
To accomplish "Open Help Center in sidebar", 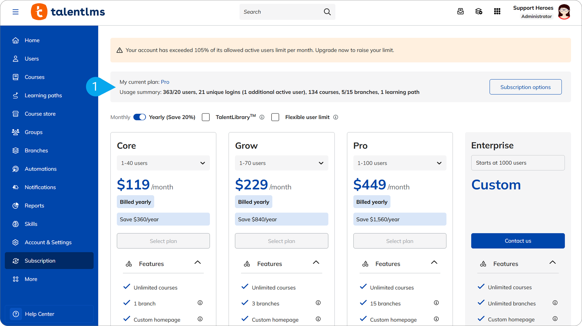I will tap(49, 314).
